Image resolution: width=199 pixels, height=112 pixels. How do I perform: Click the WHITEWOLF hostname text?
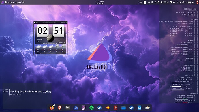(181, 95)
